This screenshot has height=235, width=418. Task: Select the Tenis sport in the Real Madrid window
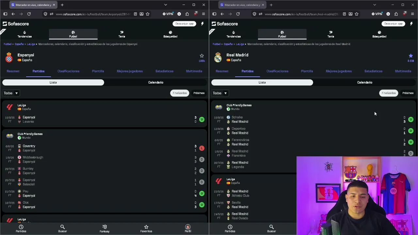coord(331,34)
